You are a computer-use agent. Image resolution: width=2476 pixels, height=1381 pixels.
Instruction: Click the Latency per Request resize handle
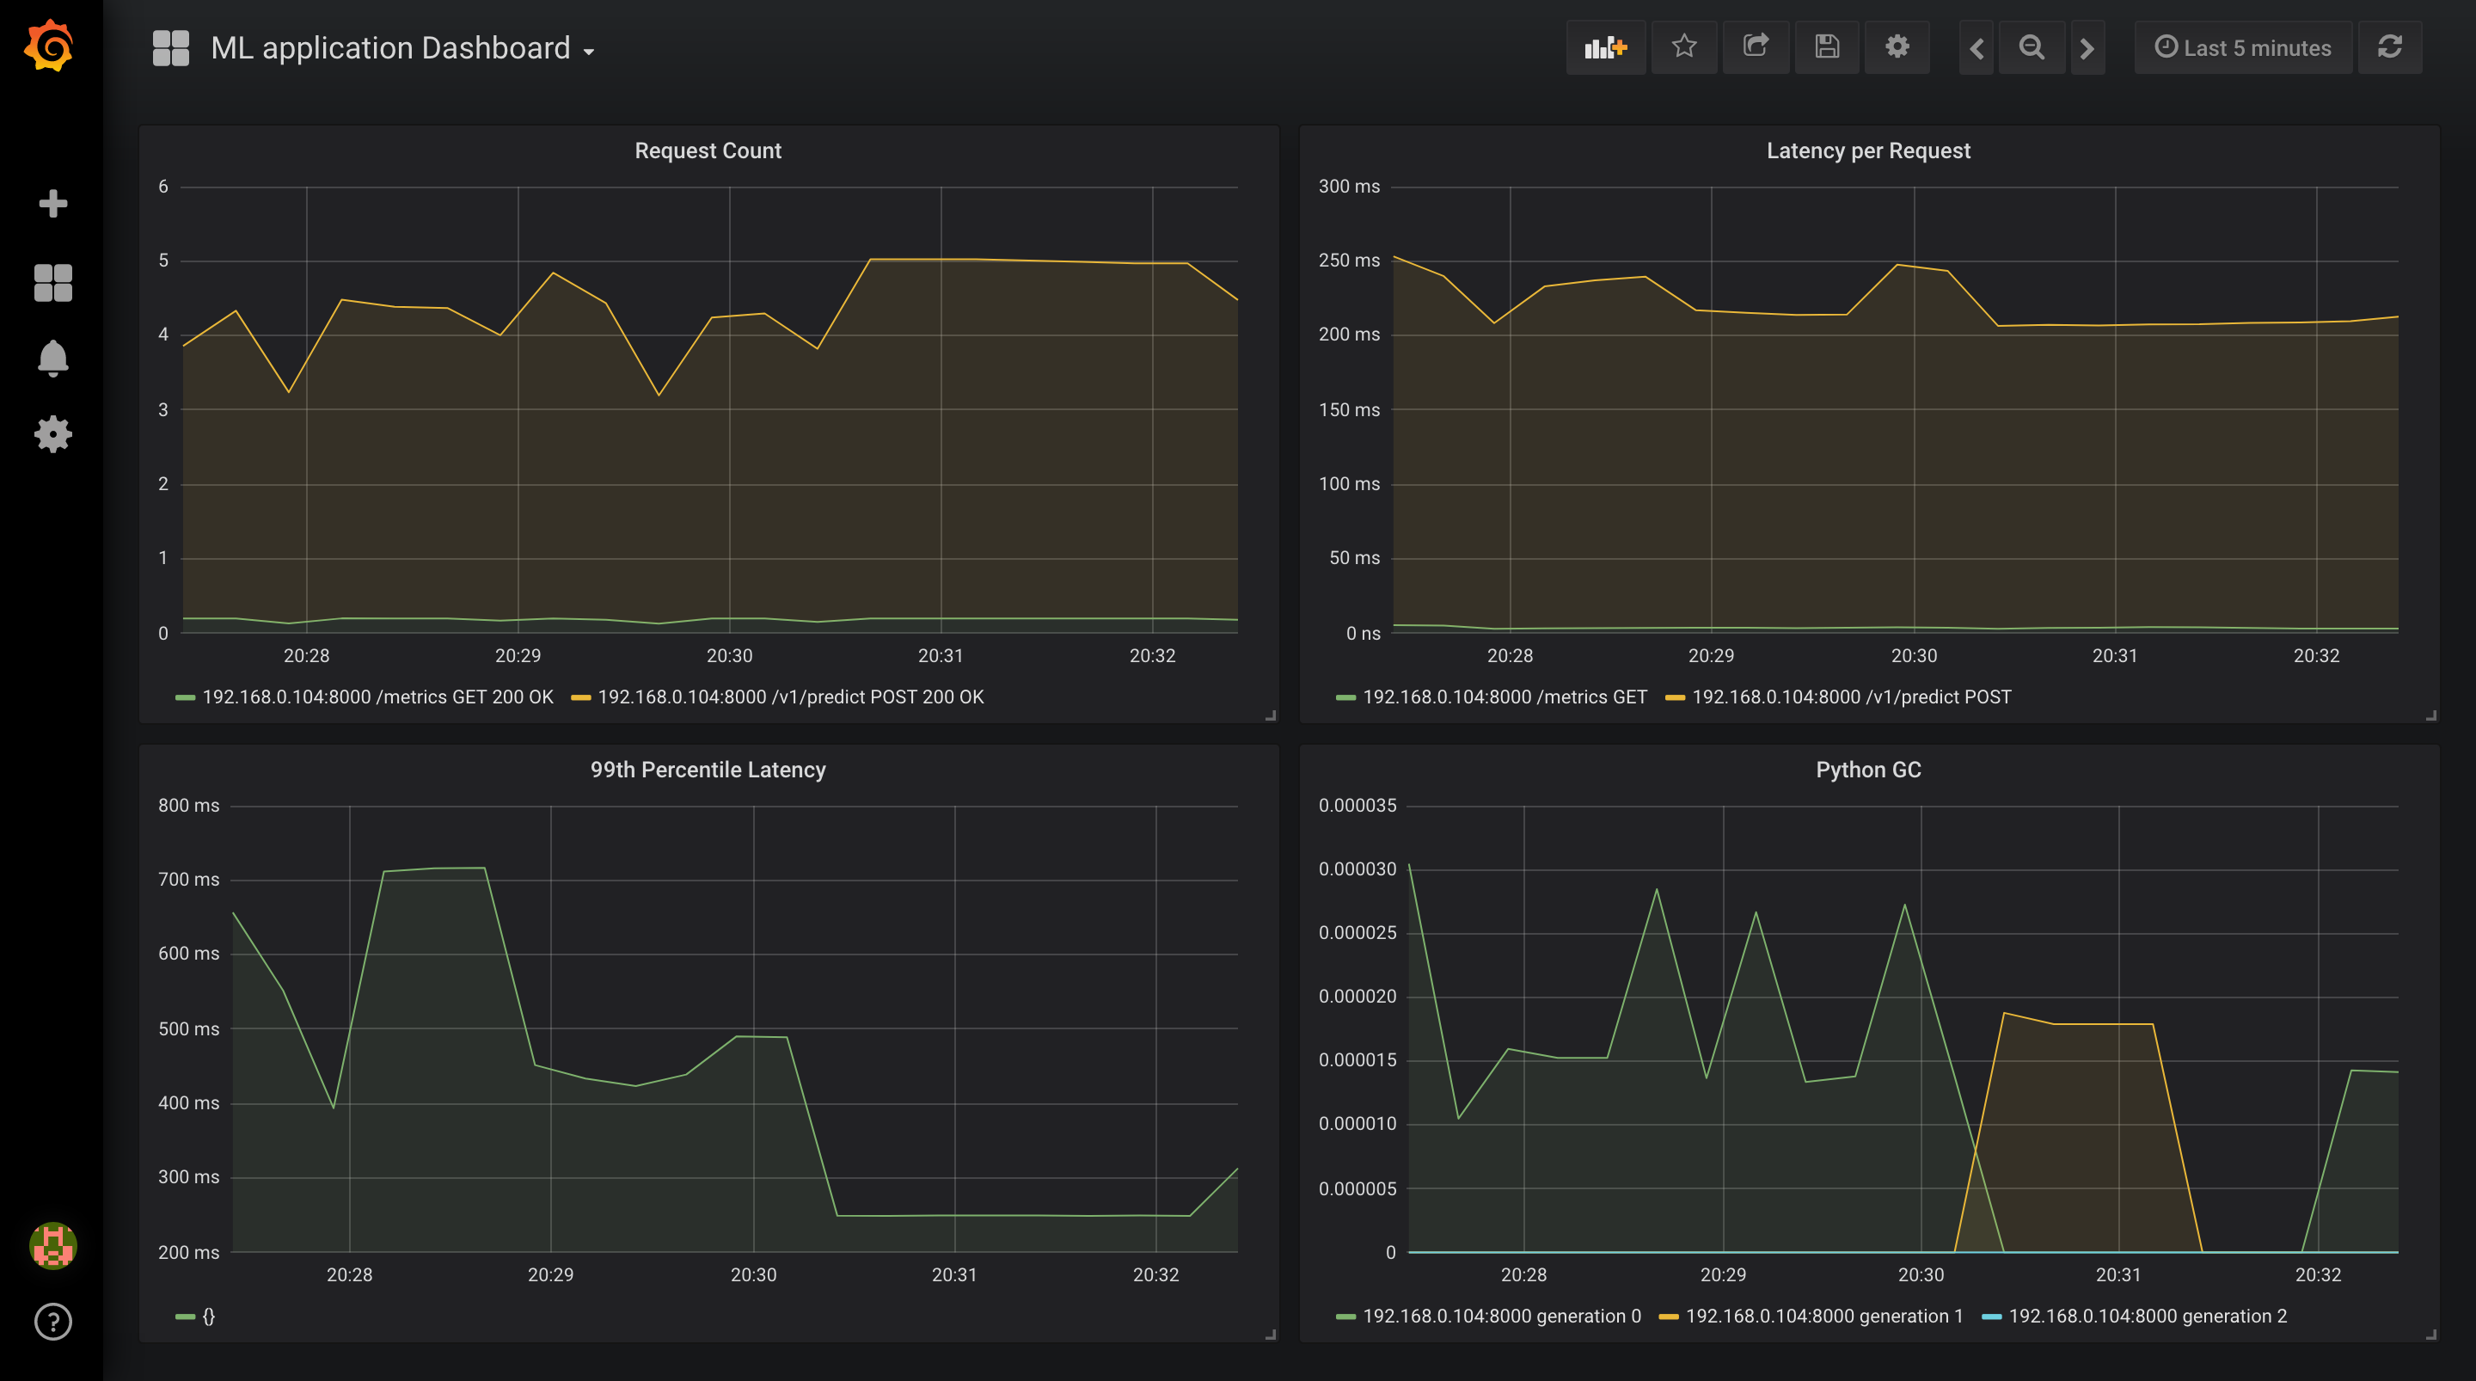(2430, 715)
